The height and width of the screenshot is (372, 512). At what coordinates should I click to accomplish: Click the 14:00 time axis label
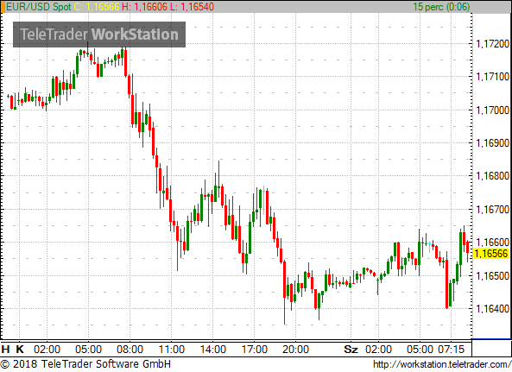coord(212,350)
